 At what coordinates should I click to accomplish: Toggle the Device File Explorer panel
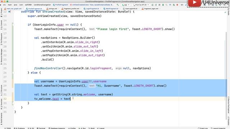coord(229,105)
